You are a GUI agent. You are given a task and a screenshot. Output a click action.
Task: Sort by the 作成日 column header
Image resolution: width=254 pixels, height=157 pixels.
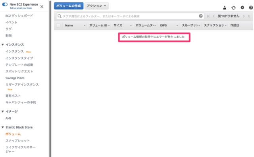(x=235, y=25)
